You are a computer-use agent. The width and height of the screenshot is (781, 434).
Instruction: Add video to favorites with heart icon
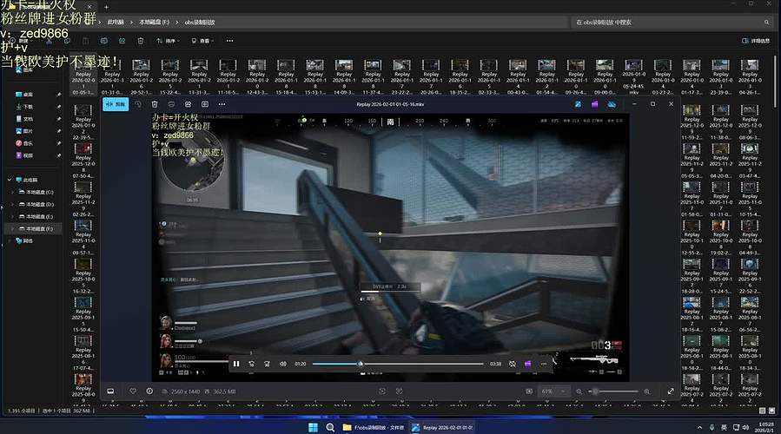(x=133, y=391)
